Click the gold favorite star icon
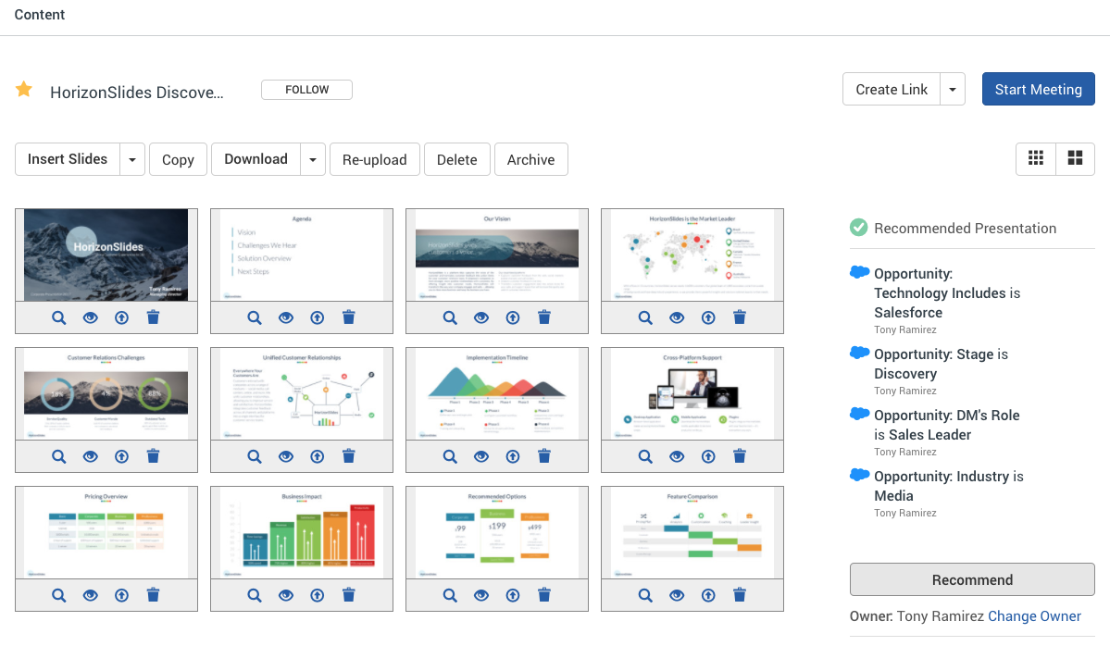Screen dimensions: 1110x646 tap(24, 89)
